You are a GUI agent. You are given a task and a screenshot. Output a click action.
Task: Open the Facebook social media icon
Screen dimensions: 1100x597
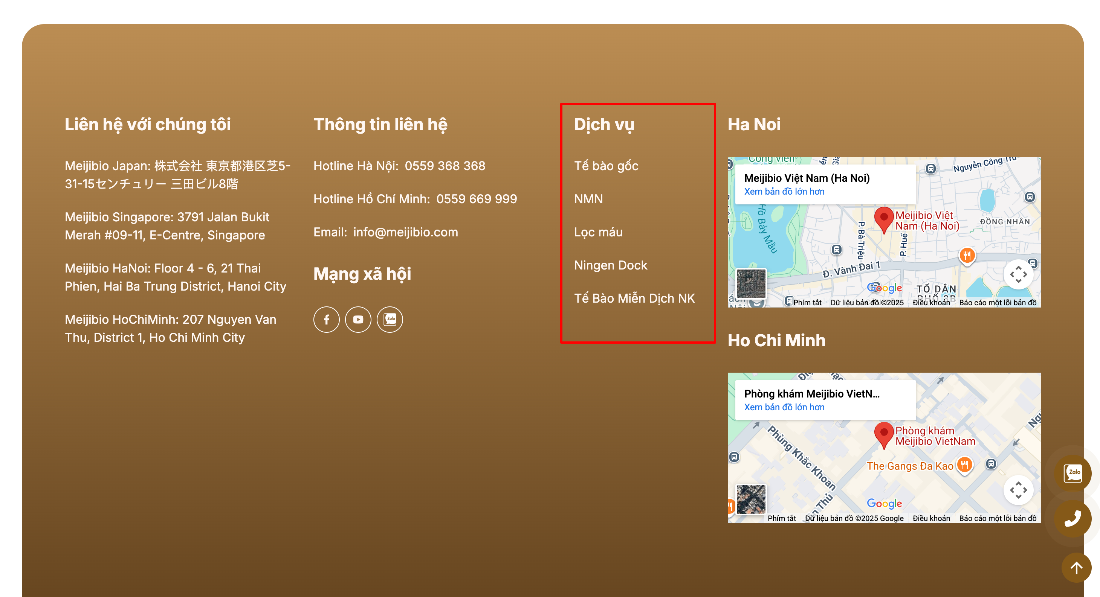coord(326,319)
